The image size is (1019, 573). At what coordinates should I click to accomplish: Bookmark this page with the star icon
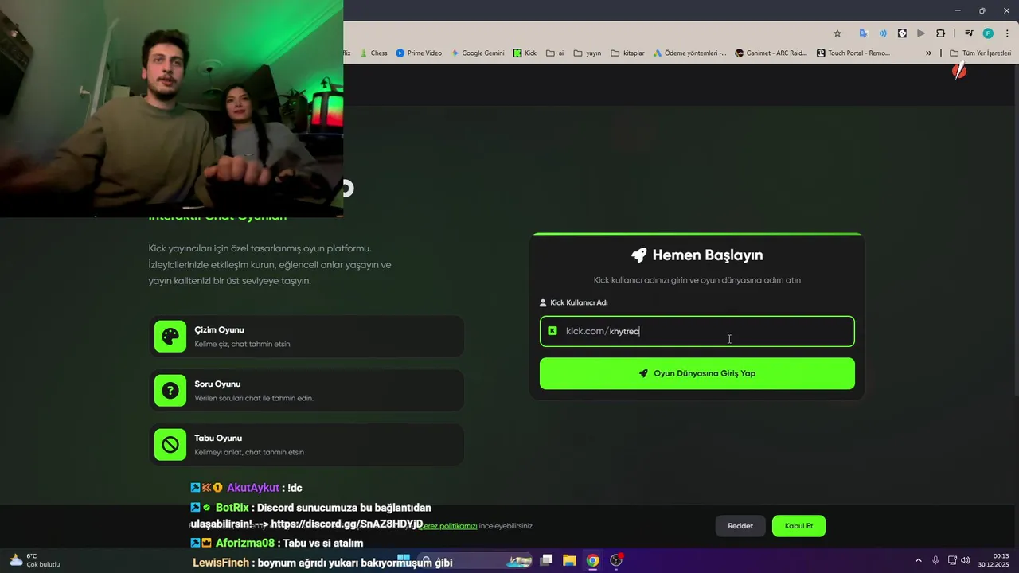point(837,33)
